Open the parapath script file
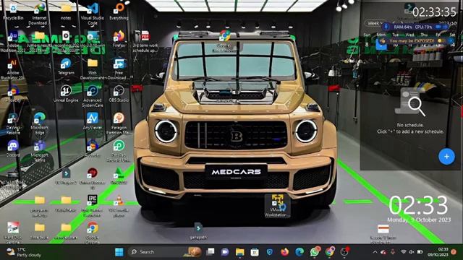 pos(198,230)
